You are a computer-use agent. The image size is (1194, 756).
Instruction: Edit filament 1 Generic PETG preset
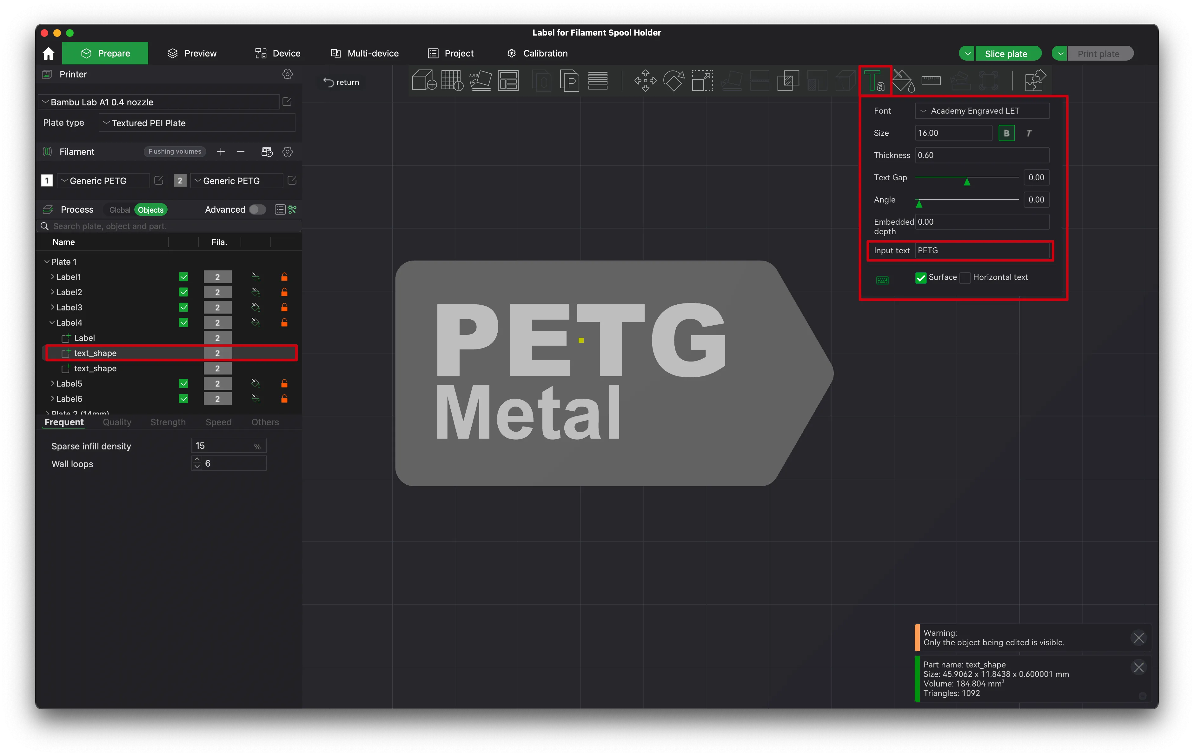159,181
